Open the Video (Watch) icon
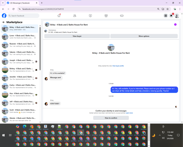The image size is (183, 147). tap(90, 16)
